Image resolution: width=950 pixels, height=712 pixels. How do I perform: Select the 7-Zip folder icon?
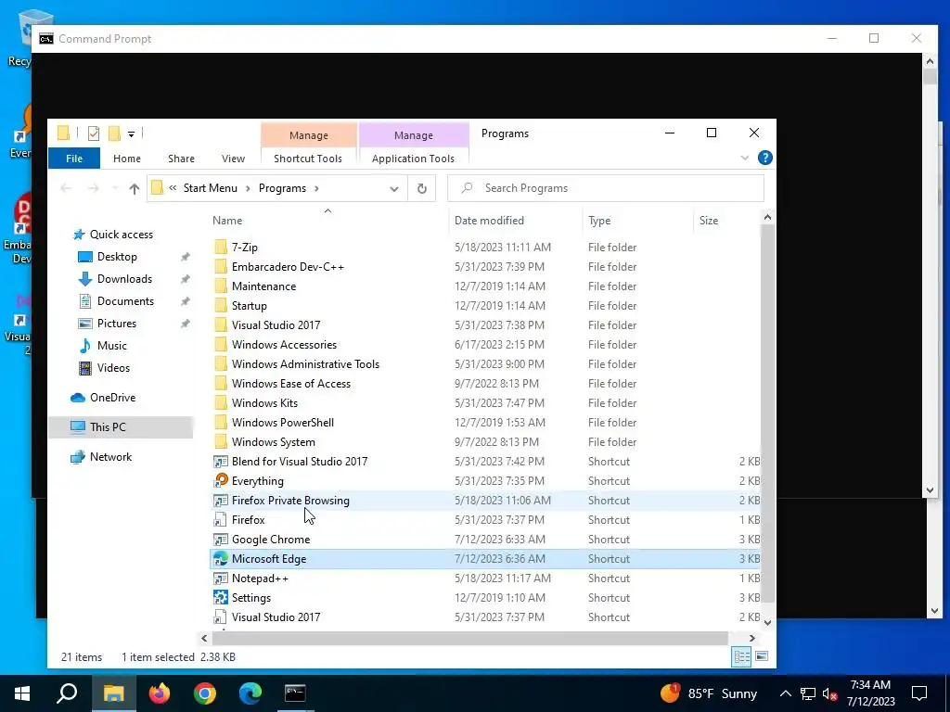coord(221,247)
